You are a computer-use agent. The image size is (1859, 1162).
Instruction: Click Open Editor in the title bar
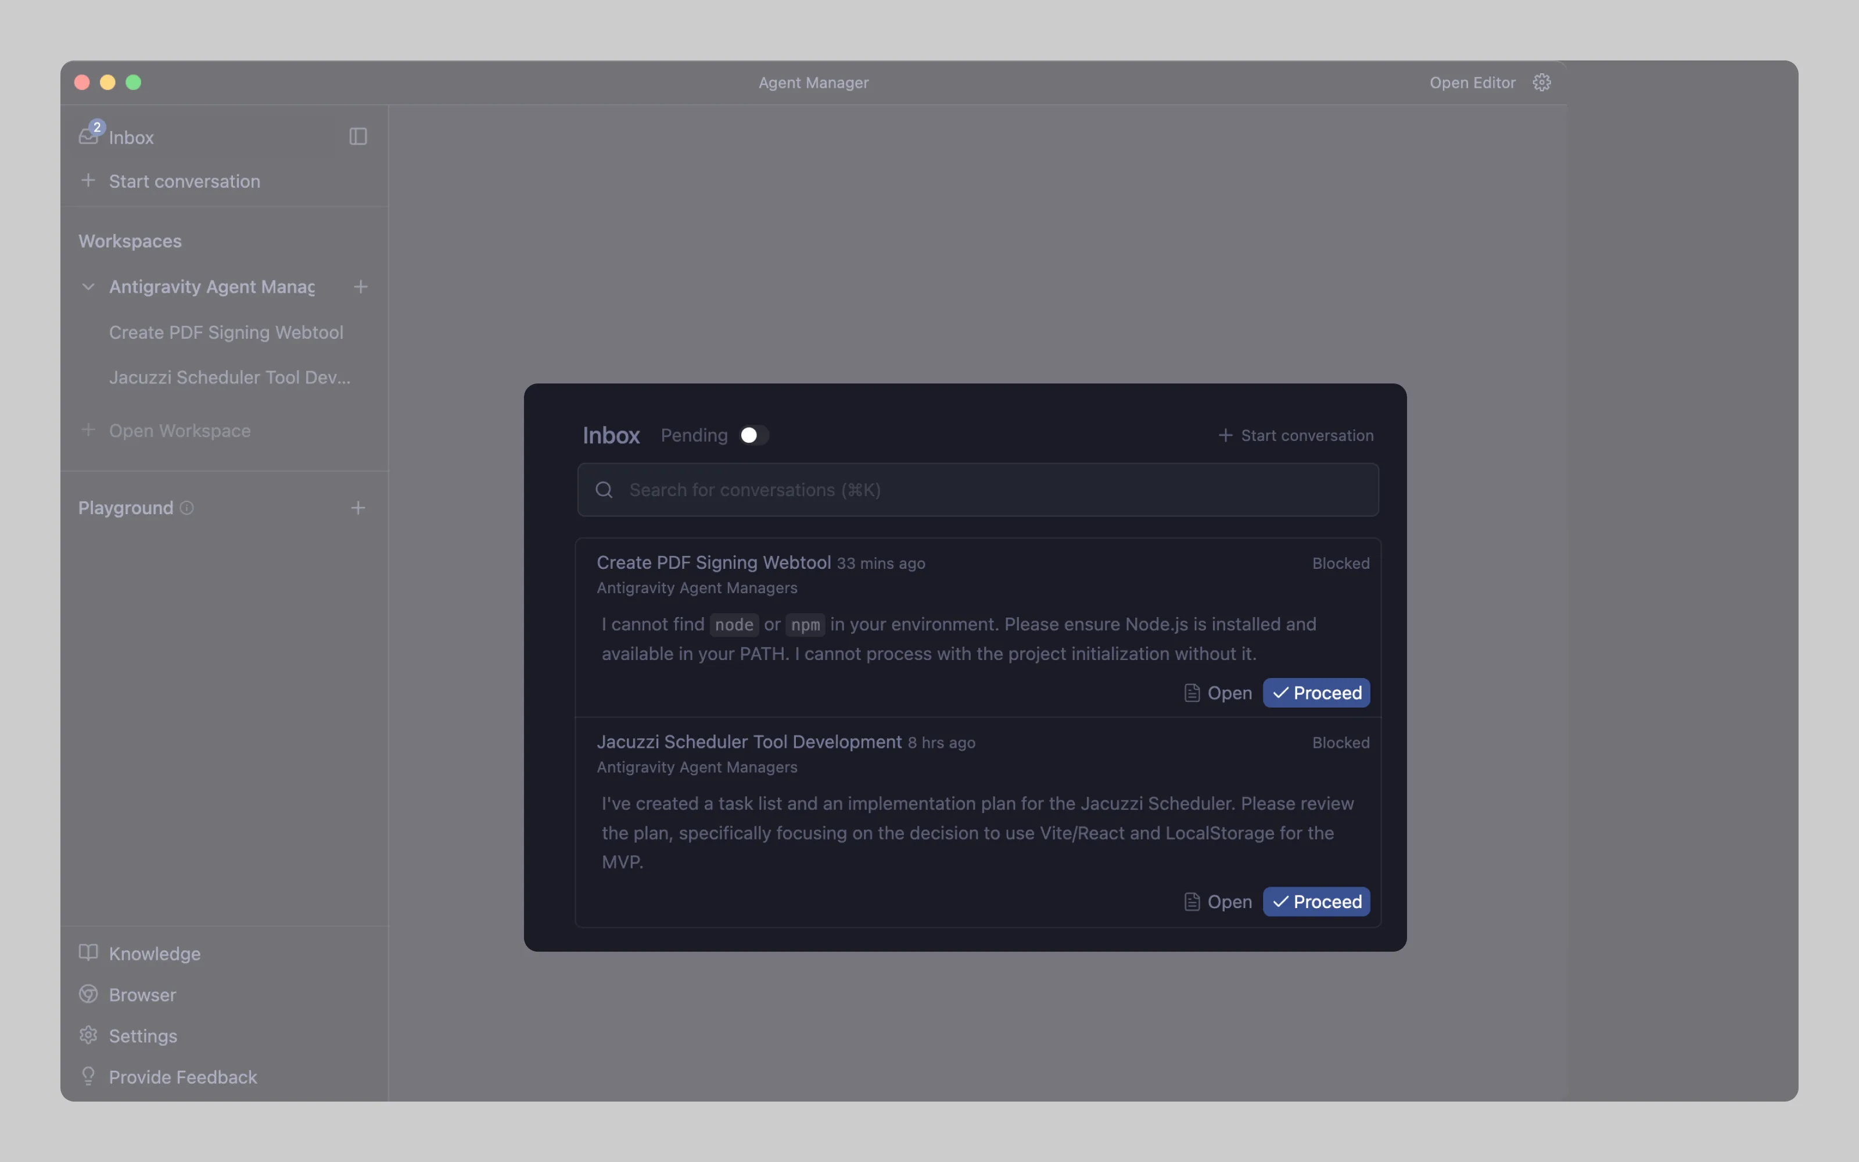coord(1472,83)
